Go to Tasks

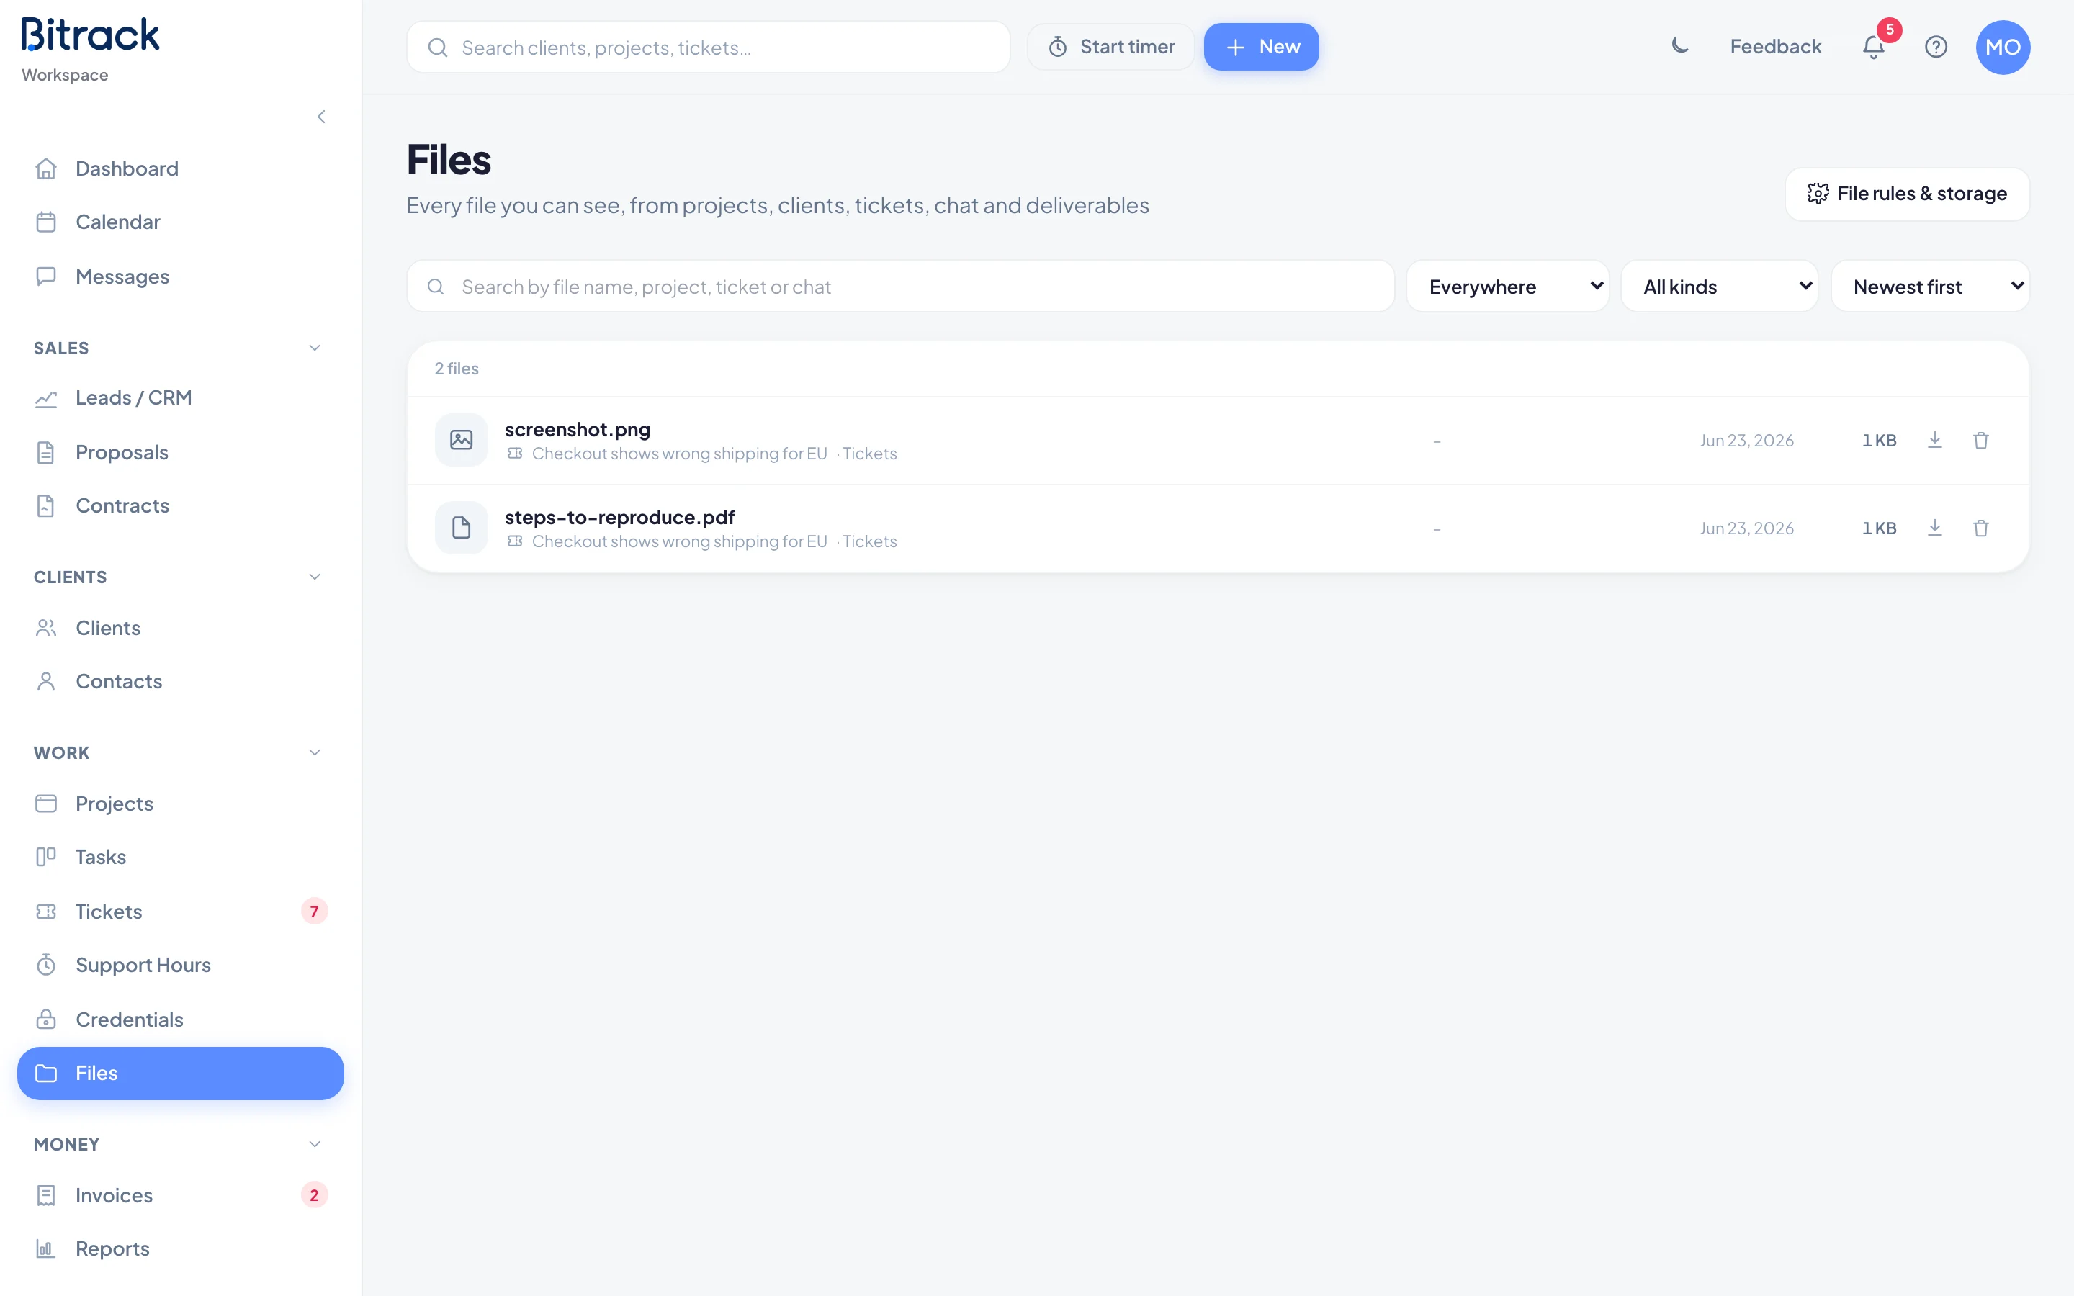click(x=180, y=857)
